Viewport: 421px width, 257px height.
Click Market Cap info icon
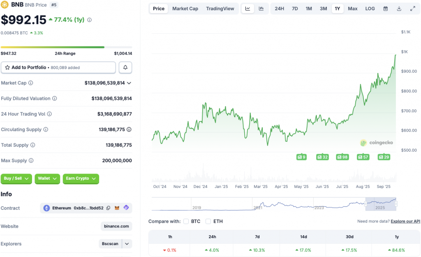tap(31, 83)
